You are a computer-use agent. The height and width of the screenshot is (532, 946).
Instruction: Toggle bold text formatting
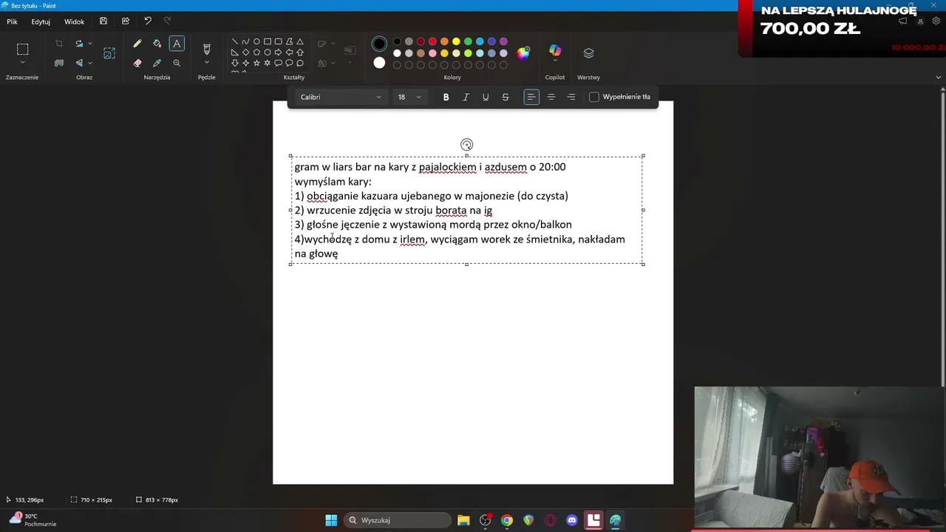(446, 97)
